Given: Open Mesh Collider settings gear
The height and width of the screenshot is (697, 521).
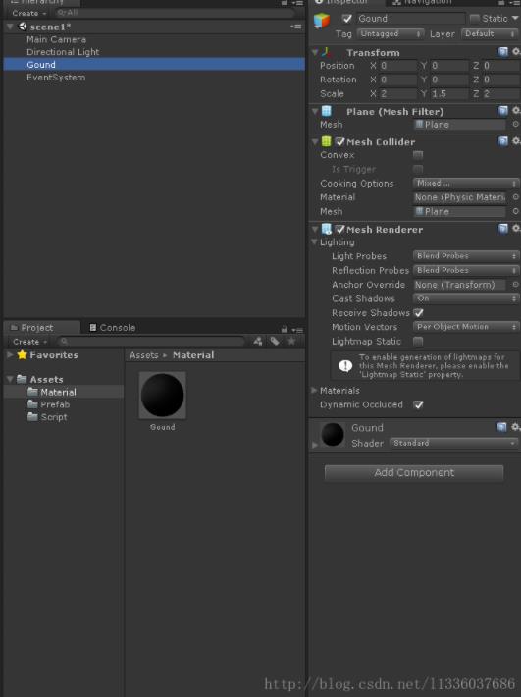Looking at the screenshot, I should (x=516, y=141).
